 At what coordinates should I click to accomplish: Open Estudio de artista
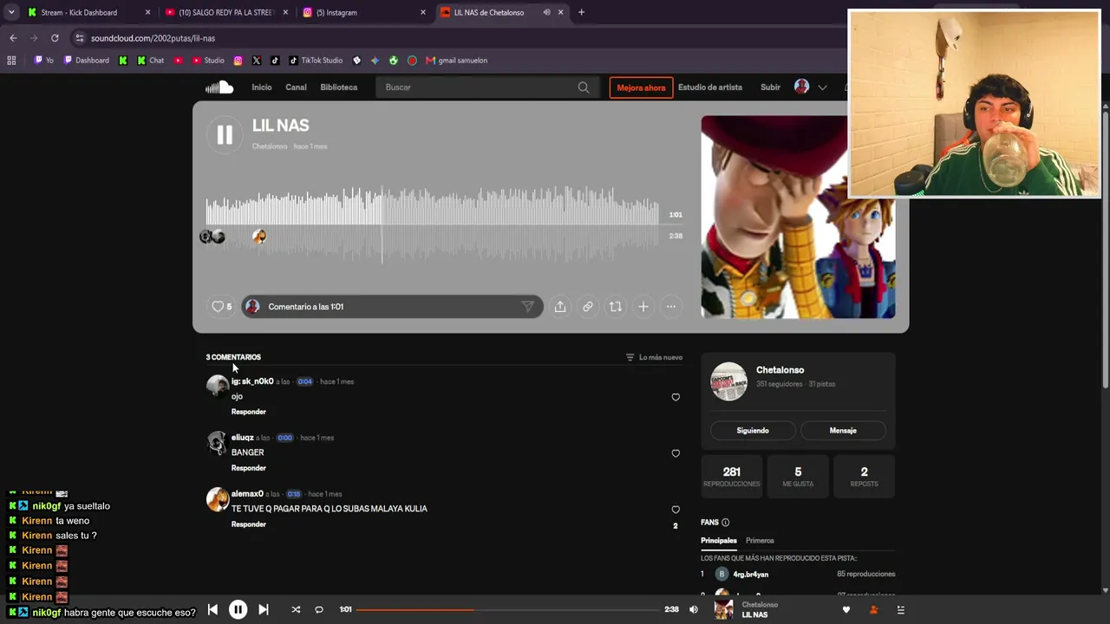[710, 87]
